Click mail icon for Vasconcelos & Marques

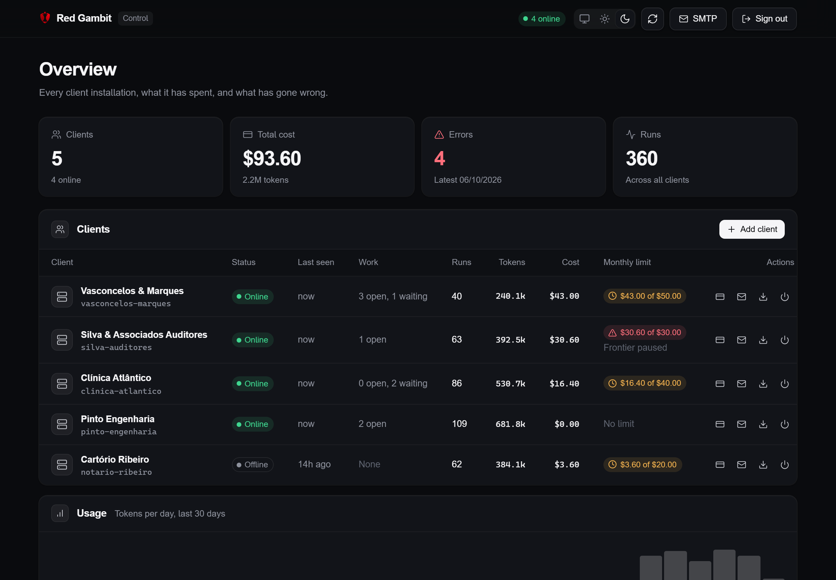(x=742, y=296)
